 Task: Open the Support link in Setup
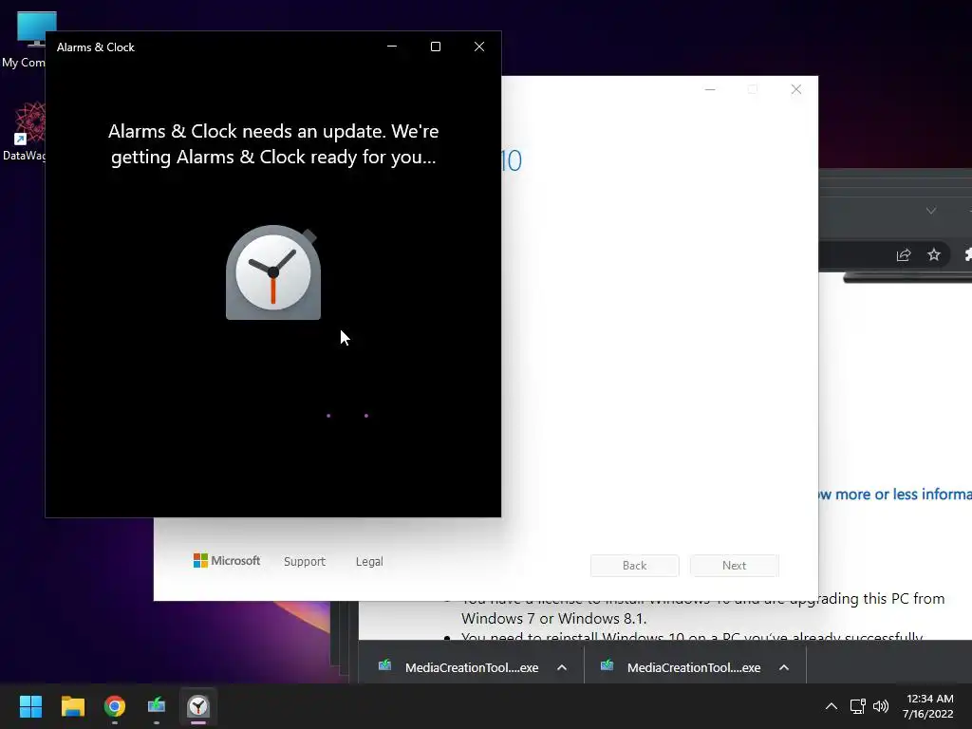tap(305, 561)
